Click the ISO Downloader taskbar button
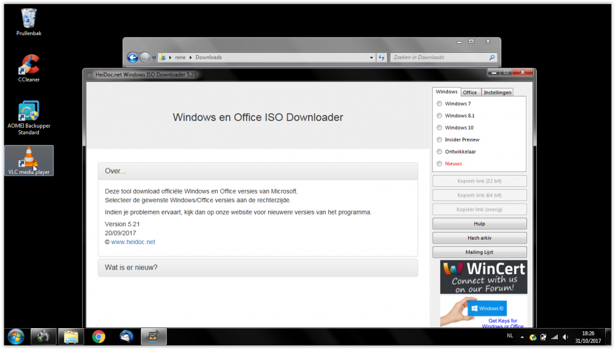The image size is (615, 349). pos(153,337)
